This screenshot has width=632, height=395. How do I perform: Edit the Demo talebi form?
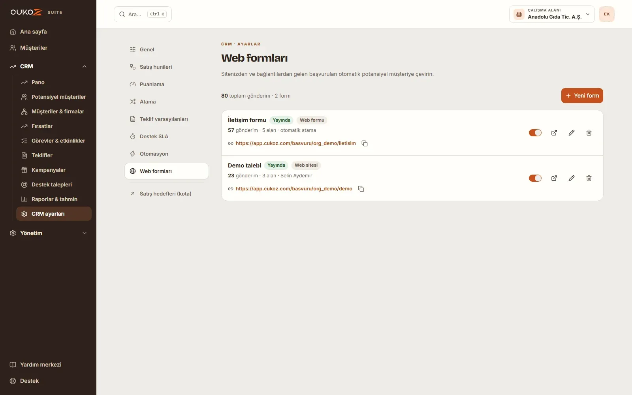pos(572,178)
